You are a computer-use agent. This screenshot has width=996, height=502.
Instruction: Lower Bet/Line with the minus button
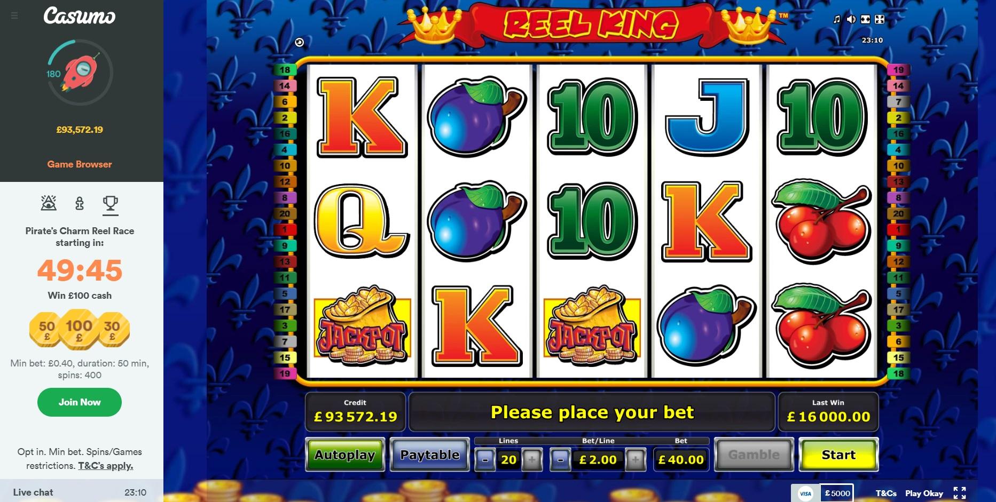tap(560, 459)
